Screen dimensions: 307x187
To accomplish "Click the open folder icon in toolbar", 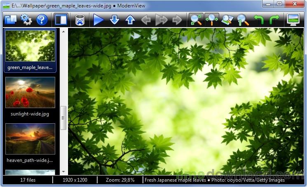I will click(x=10, y=19).
